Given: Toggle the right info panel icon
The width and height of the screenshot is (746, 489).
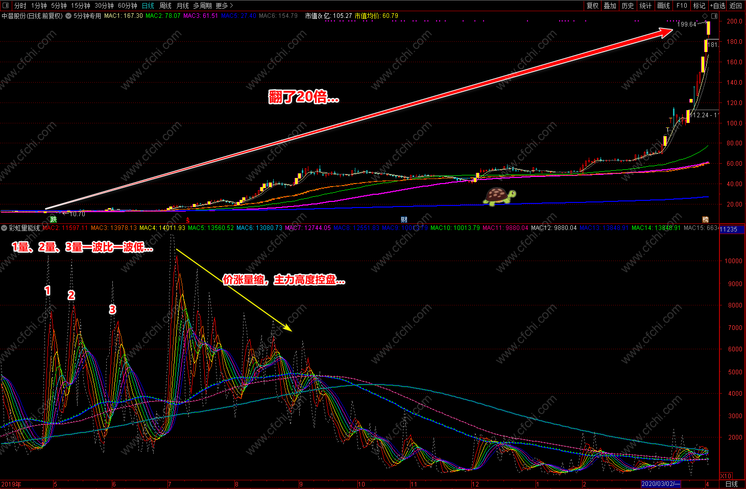Looking at the screenshot, I should coord(714,16).
